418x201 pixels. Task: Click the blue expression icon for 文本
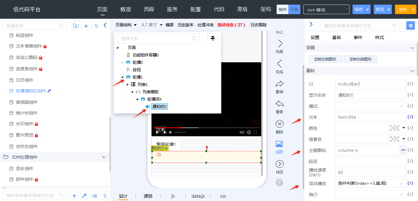410,117
